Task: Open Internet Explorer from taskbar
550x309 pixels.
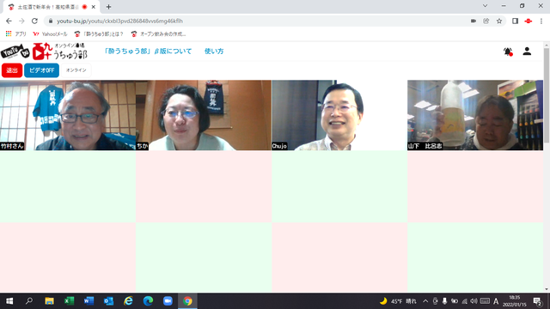Action: 128,301
